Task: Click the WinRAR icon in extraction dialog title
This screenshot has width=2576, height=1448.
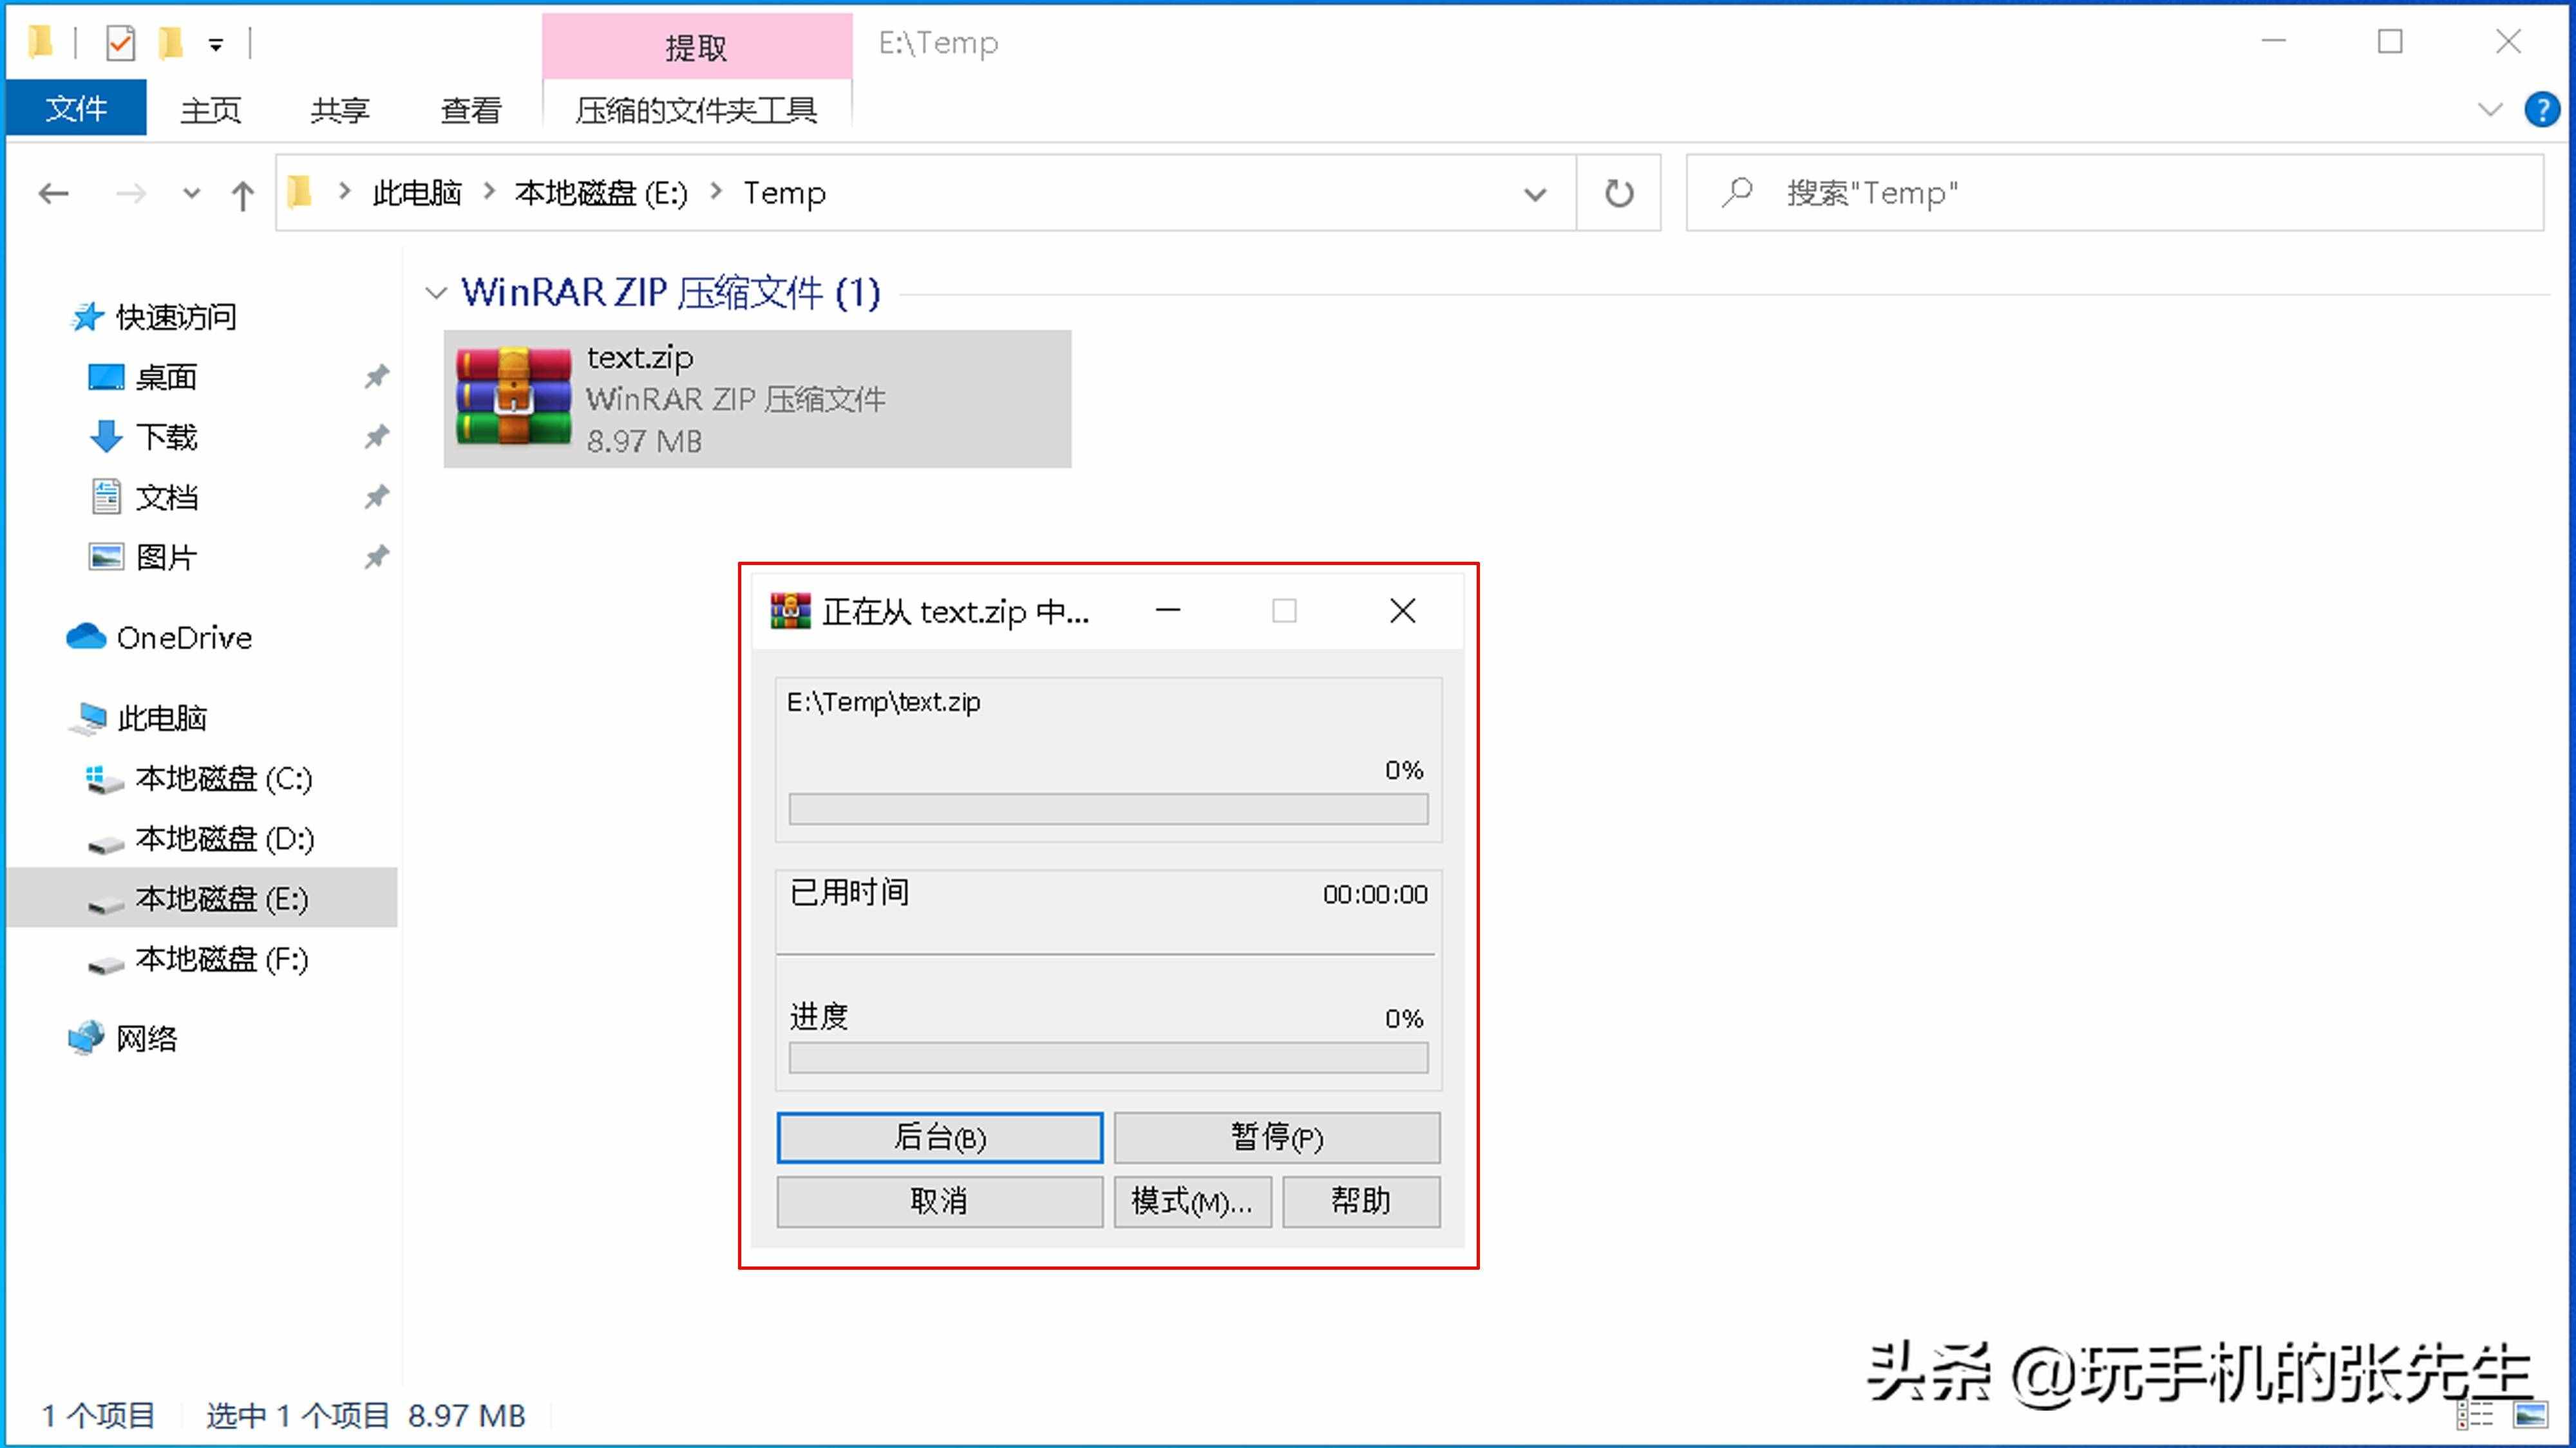Action: pos(790,611)
